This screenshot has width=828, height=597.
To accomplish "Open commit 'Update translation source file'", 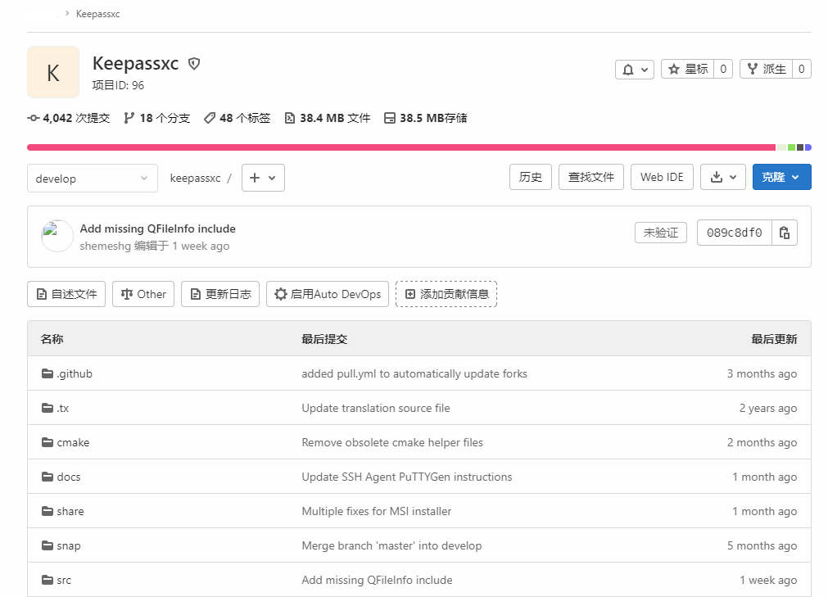I will [376, 408].
